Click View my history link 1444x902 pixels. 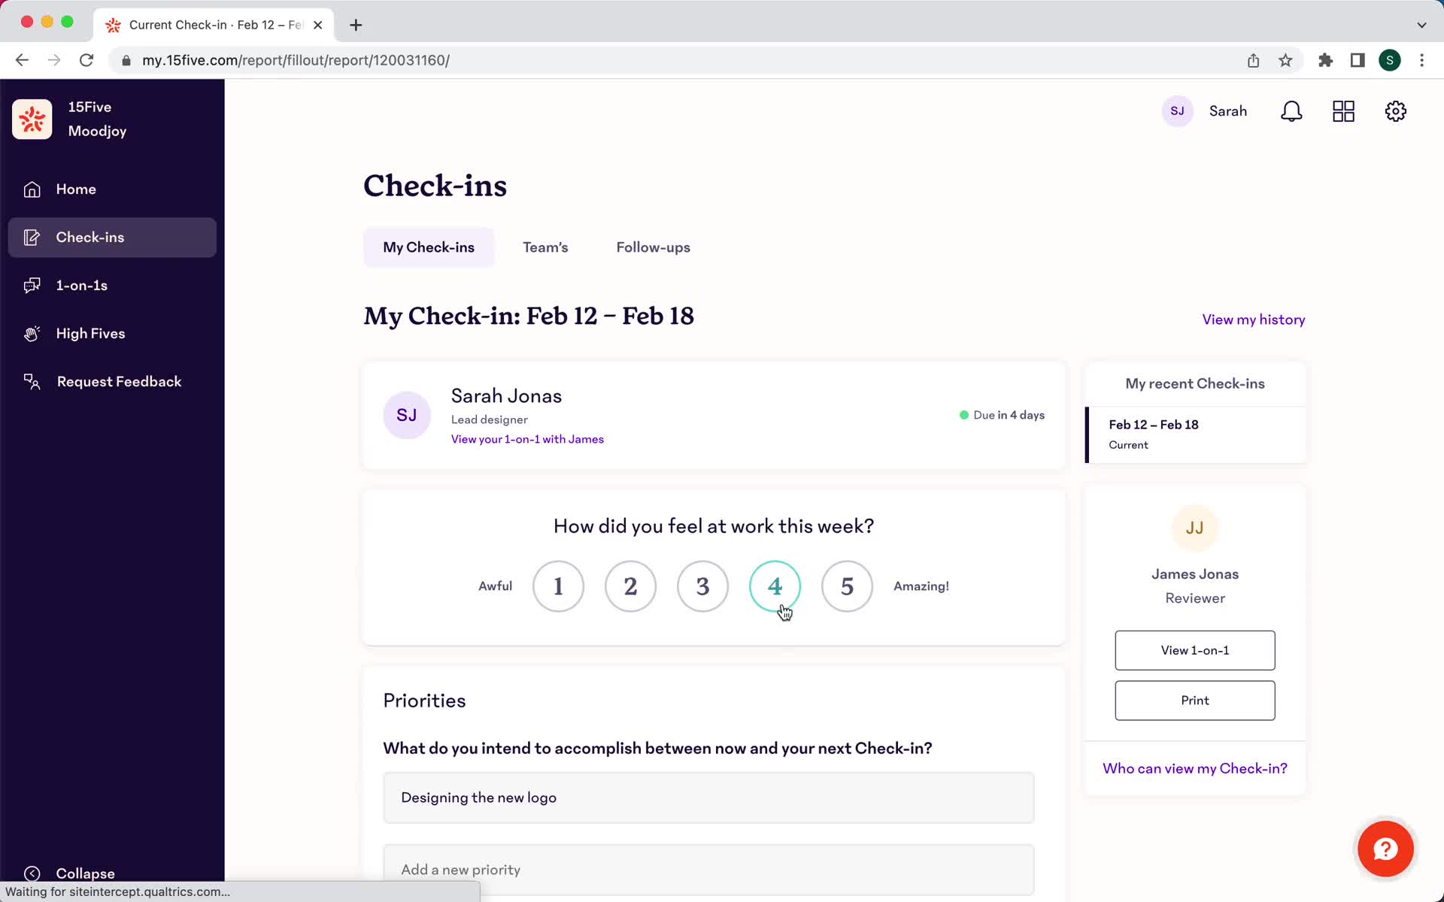[x=1254, y=319]
